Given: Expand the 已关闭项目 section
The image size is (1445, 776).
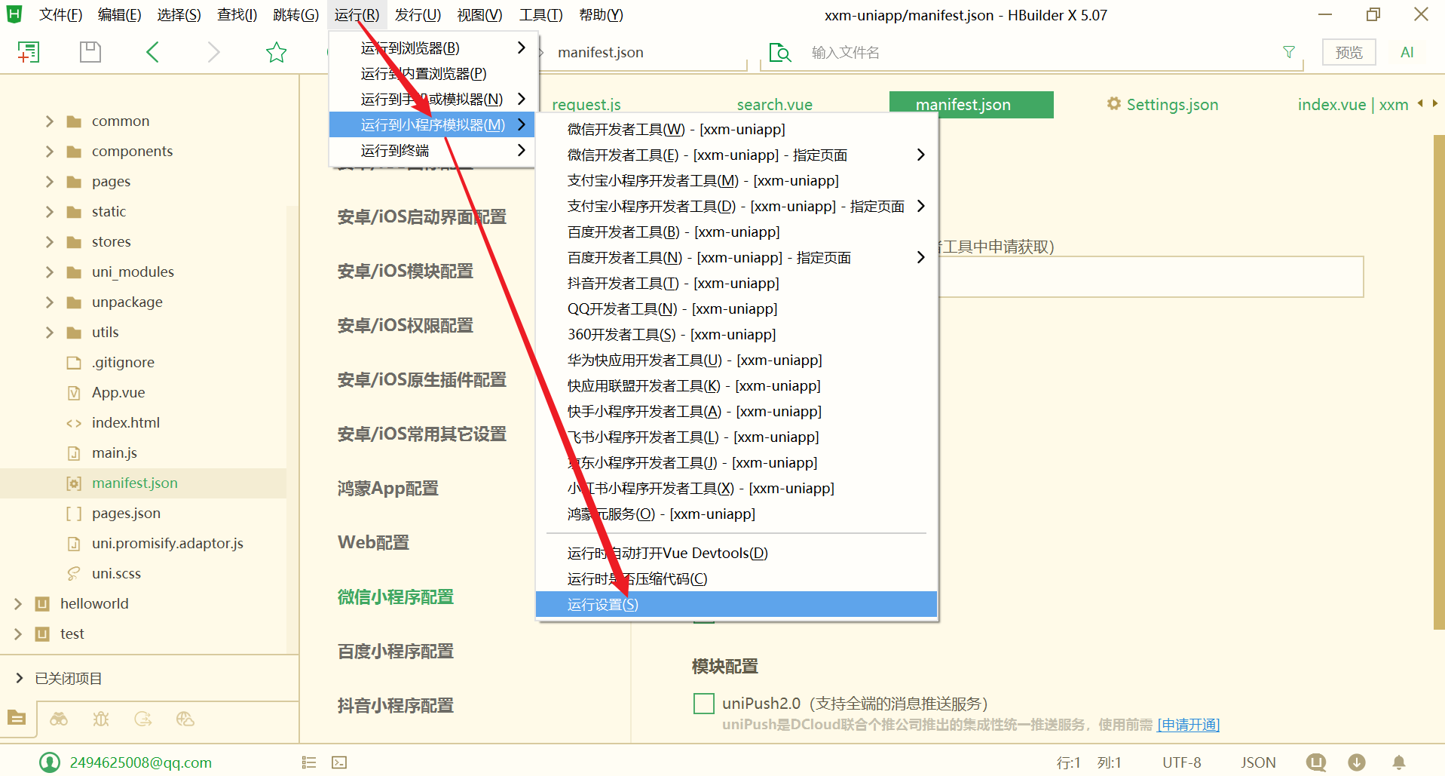Looking at the screenshot, I should coord(20,679).
